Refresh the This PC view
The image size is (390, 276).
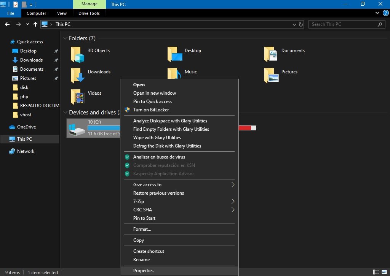click(301, 24)
